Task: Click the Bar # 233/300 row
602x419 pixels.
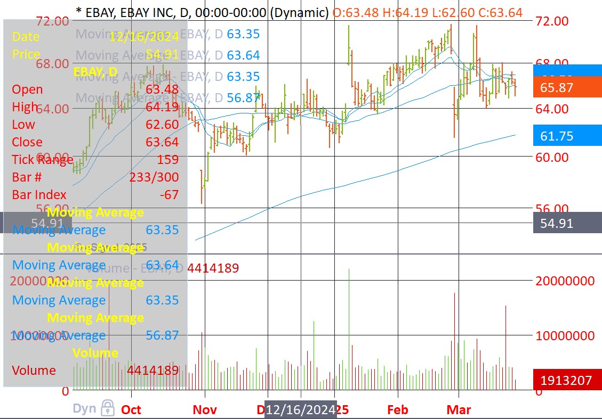Action: tap(95, 177)
